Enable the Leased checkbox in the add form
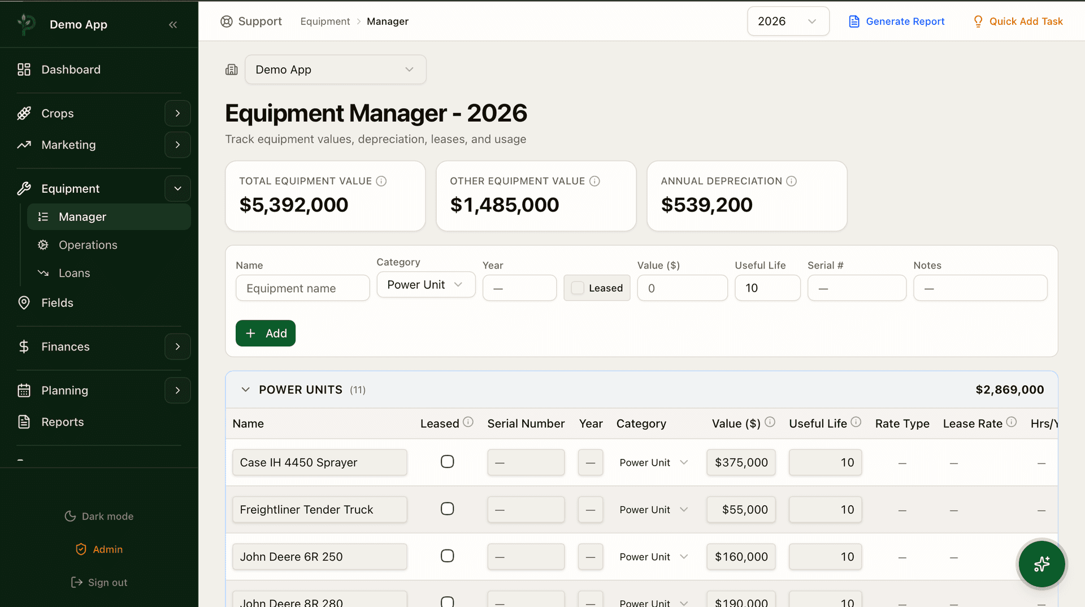Viewport: 1085px width, 607px height. point(578,288)
